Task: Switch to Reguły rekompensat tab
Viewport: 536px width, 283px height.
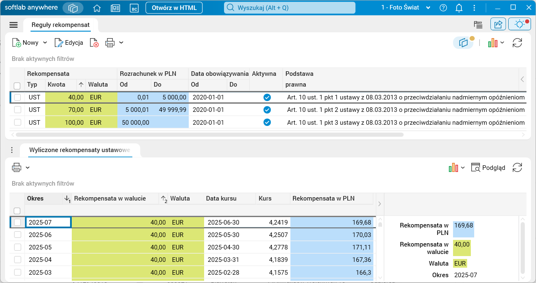Action: (61, 25)
